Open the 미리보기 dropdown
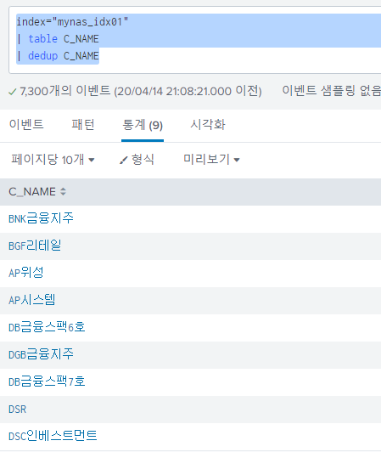The image size is (381, 469). (x=211, y=160)
